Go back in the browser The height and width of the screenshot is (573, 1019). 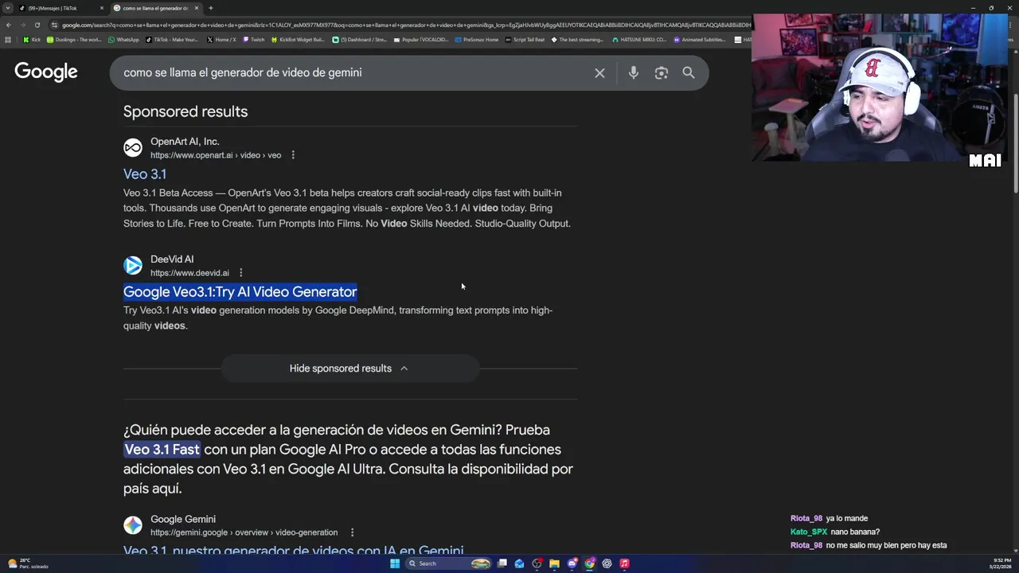coord(8,25)
